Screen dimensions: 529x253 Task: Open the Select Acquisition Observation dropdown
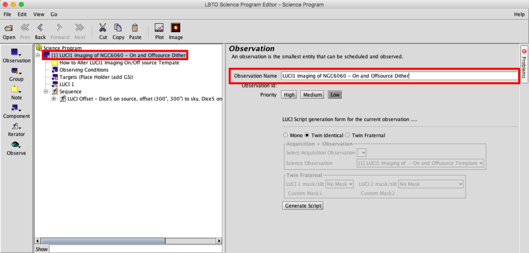point(362,153)
